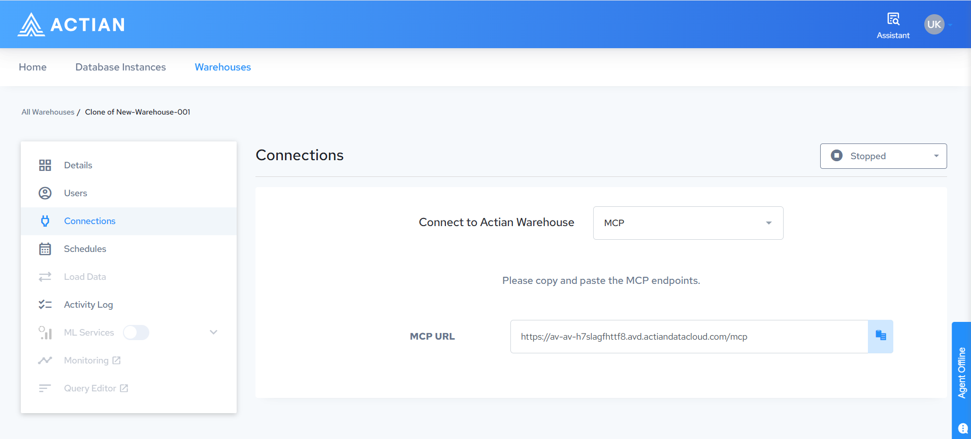Image resolution: width=971 pixels, height=439 pixels.
Task: Click the Monitoring line-graph icon
Action: point(45,360)
